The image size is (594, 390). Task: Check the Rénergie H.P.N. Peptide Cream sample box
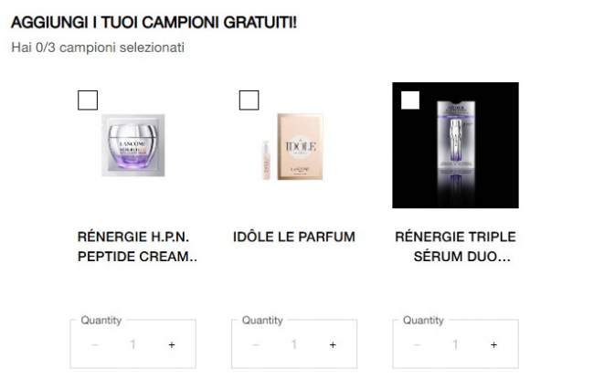[x=88, y=100]
